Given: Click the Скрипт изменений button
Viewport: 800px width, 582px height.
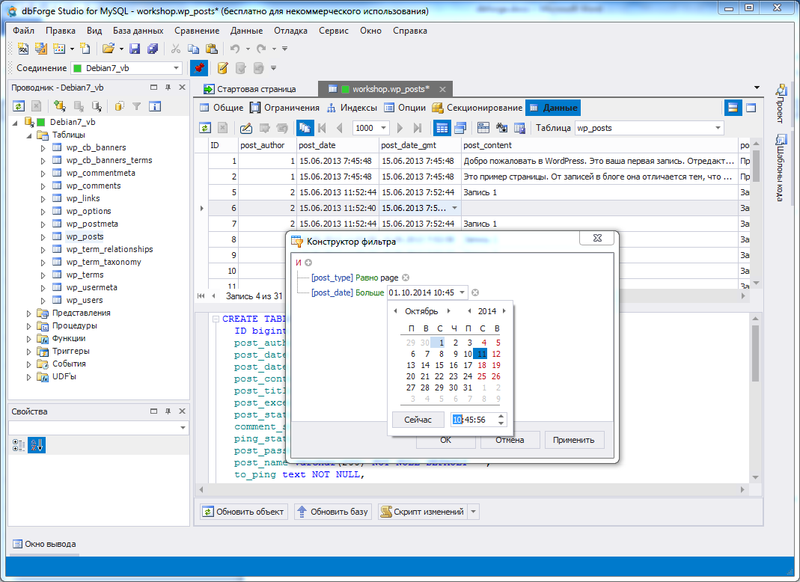Looking at the screenshot, I should (423, 512).
